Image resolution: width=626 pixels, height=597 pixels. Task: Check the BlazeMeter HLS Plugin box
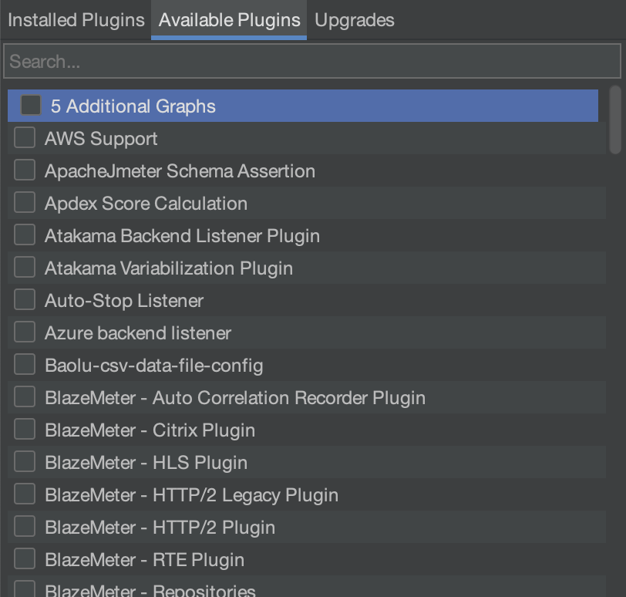25,462
